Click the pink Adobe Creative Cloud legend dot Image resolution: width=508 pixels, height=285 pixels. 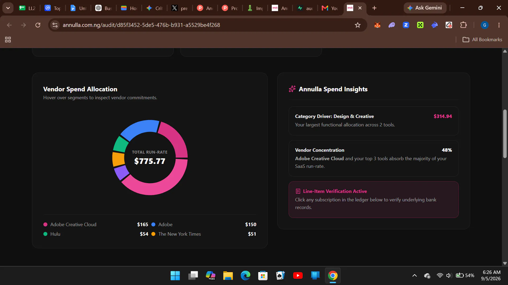pyautogui.click(x=45, y=225)
